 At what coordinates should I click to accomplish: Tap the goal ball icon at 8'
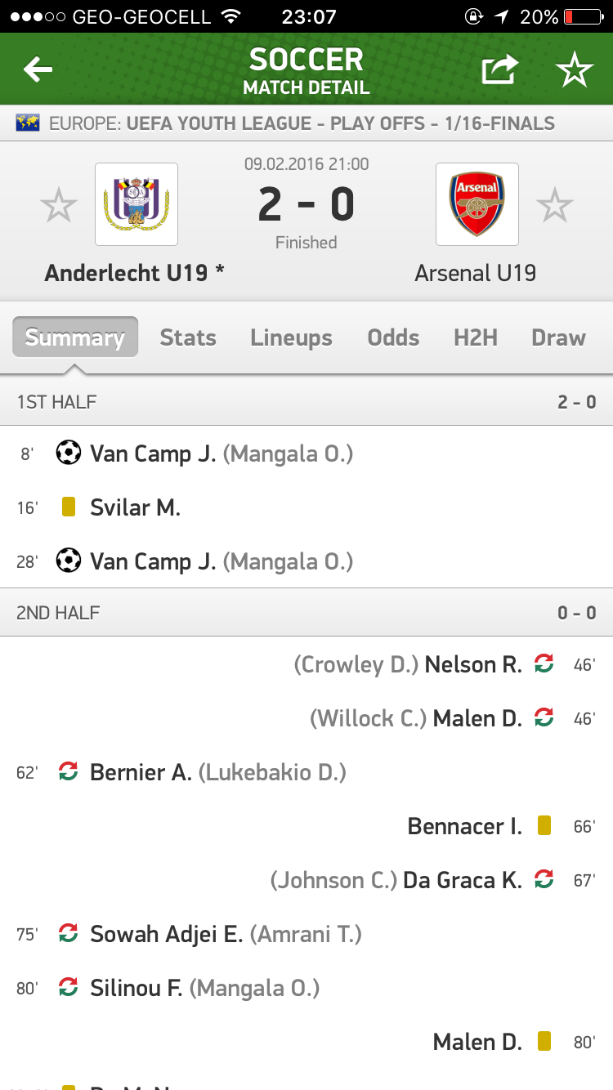pos(69,453)
